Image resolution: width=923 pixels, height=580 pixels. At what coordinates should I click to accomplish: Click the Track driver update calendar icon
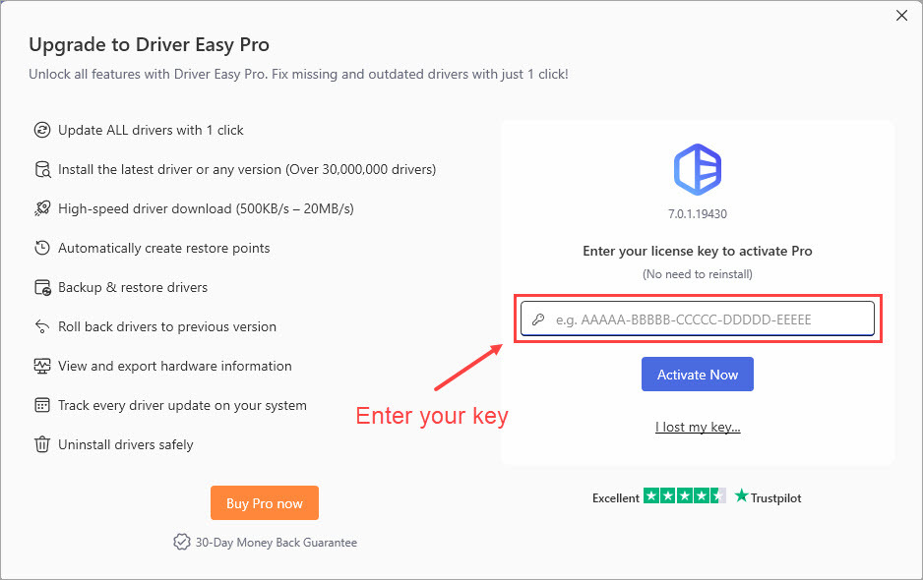pyautogui.click(x=41, y=405)
